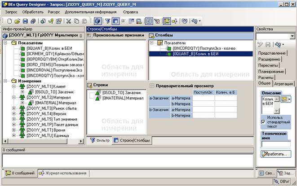Viewport: 297px width, 186px height.
Task: Click the Tasks toolbar icon with red check
Action: [x=157, y=21]
